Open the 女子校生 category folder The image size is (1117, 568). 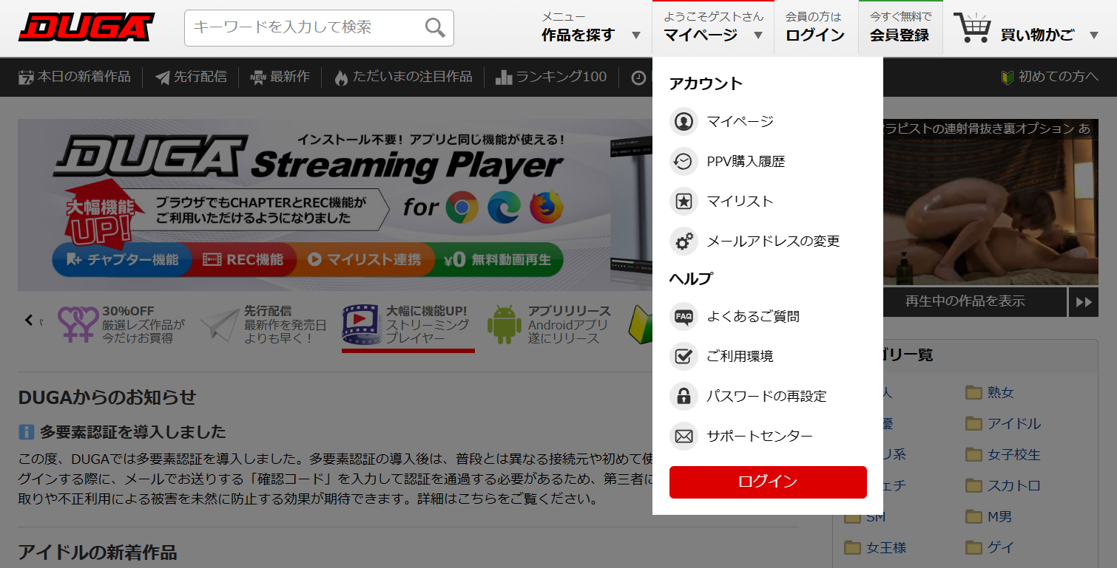coord(1003,455)
